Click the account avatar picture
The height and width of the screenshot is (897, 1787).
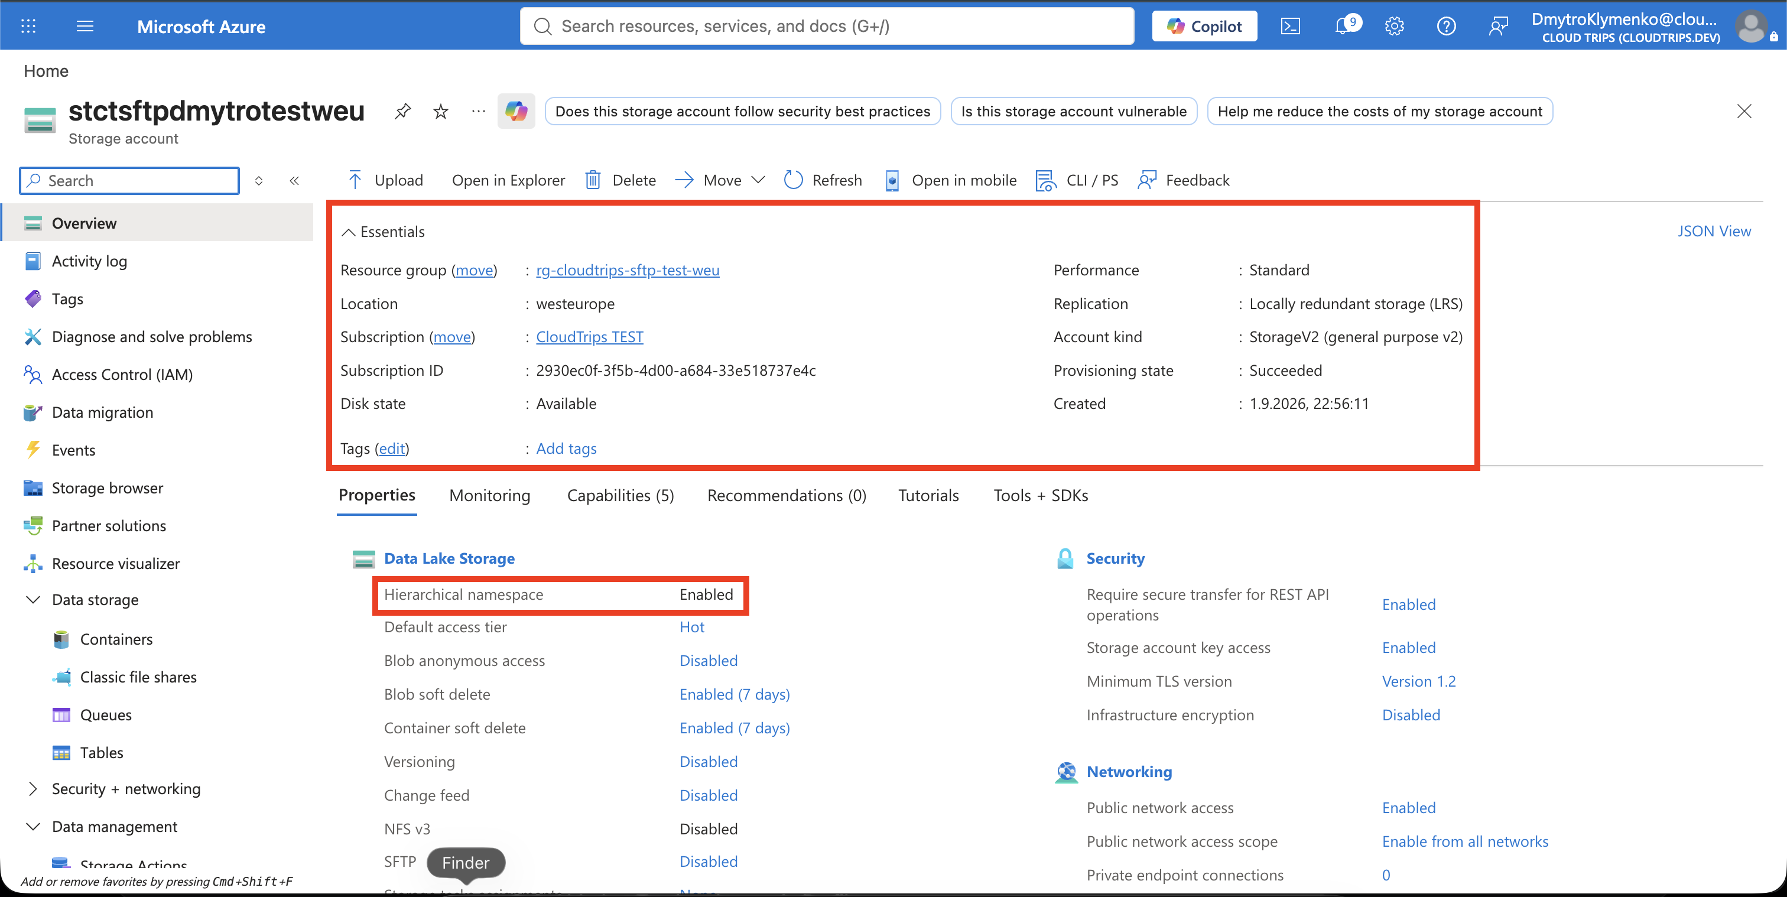(x=1750, y=27)
